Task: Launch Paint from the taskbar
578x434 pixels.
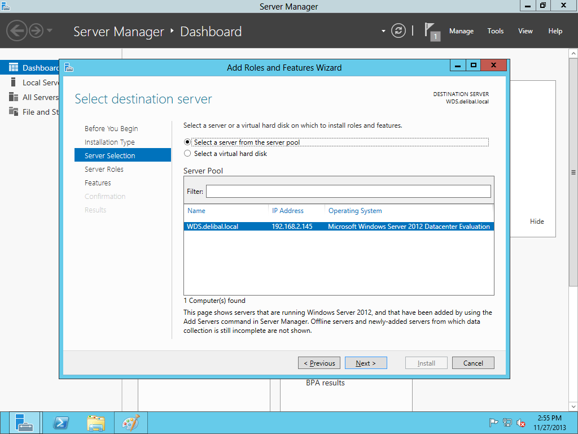Action: pyautogui.click(x=131, y=423)
